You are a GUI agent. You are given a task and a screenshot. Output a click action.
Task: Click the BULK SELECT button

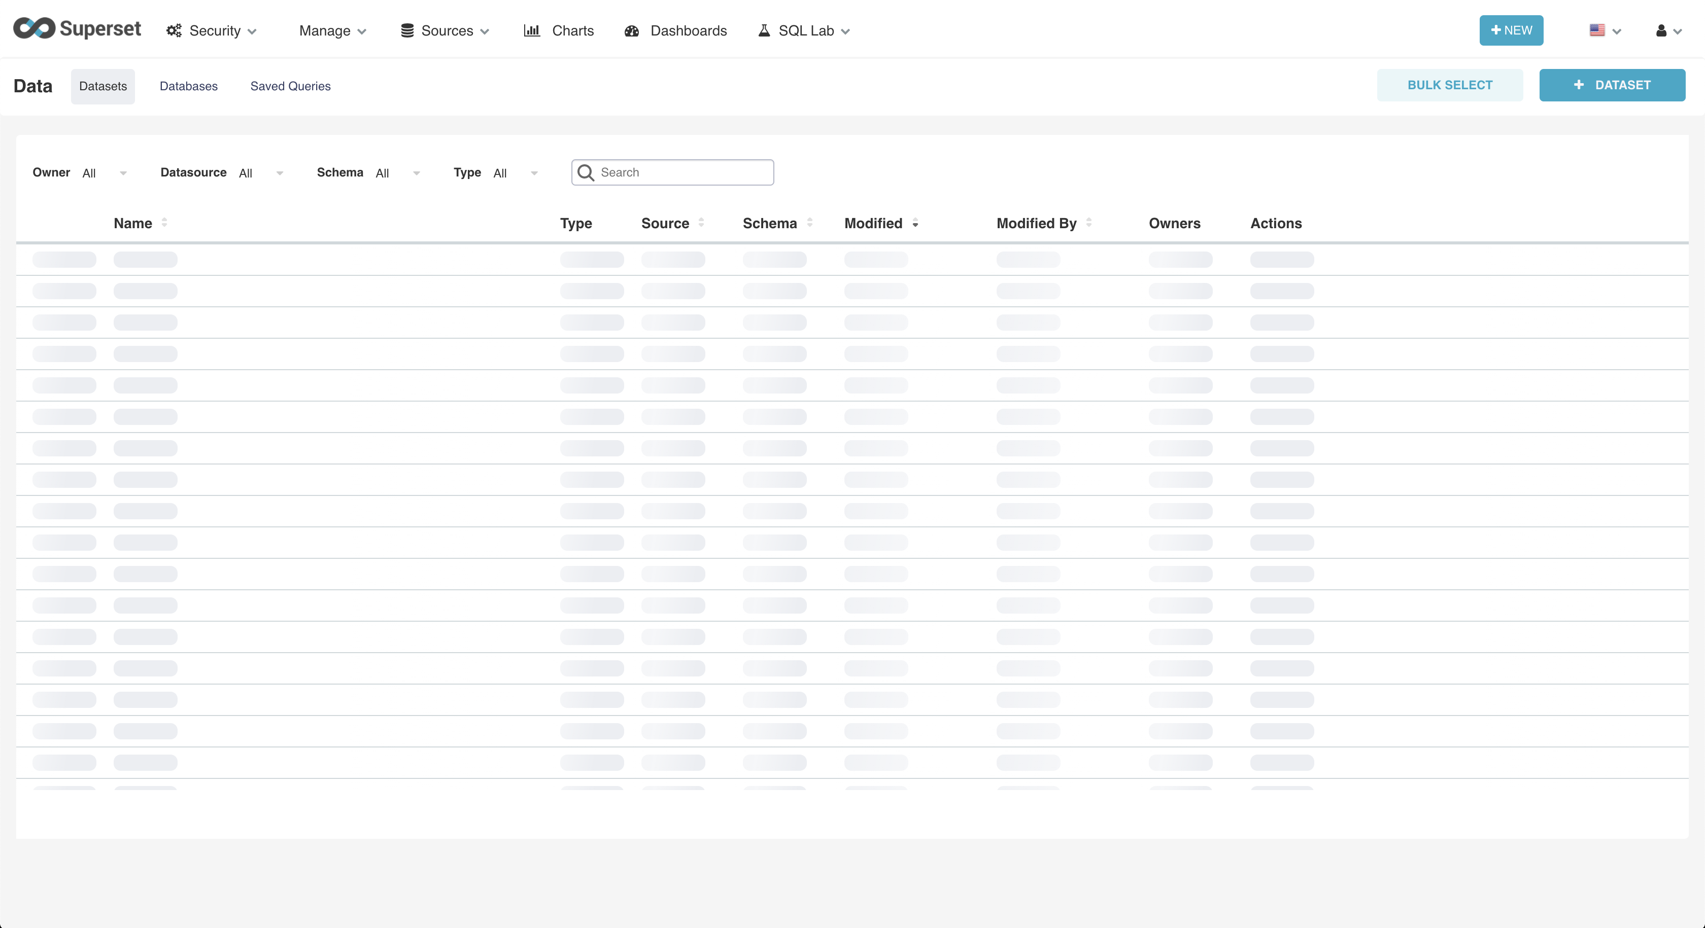(x=1450, y=85)
